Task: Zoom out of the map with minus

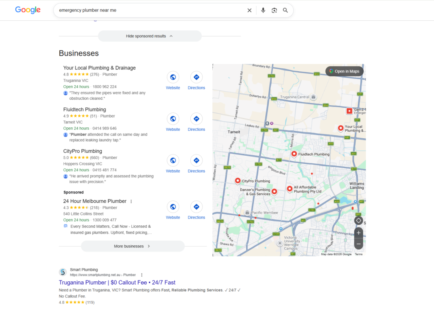Action: 359,244
